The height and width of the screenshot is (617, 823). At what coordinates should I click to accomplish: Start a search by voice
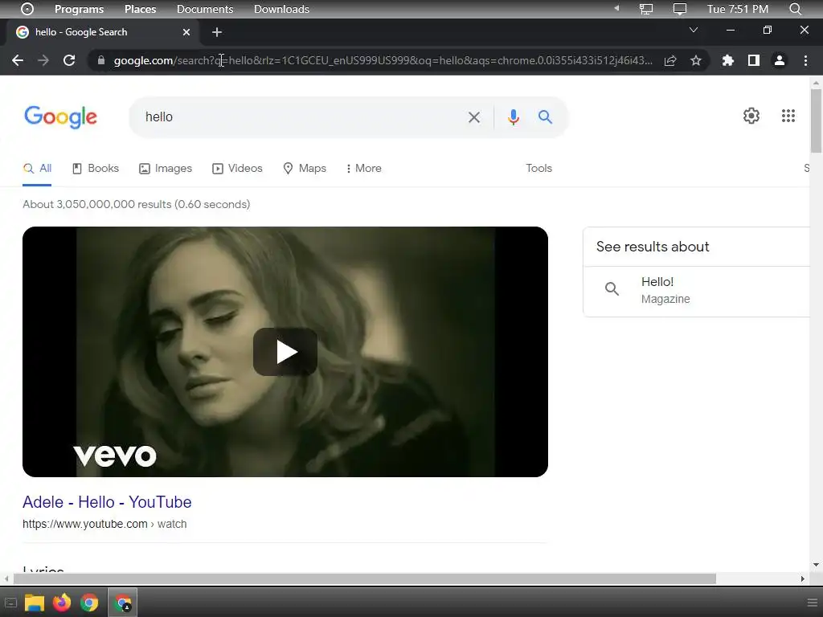coord(514,117)
